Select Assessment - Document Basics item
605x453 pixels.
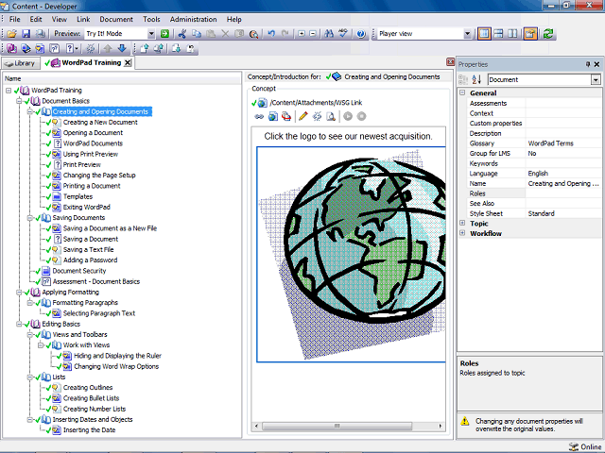(x=96, y=281)
